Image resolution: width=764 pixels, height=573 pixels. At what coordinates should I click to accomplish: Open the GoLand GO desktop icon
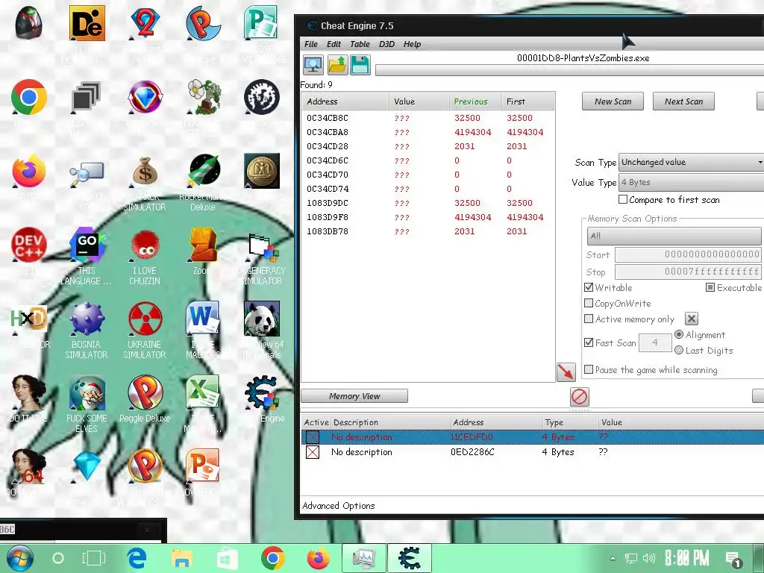pyautogui.click(x=87, y=245)
